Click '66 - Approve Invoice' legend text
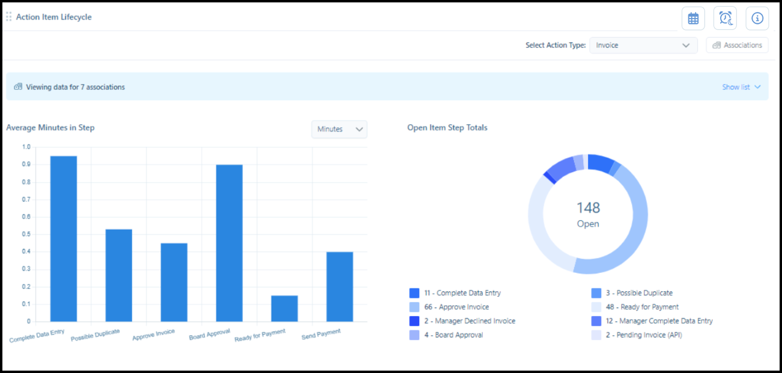Image resolution: width=782 pixels, height=373 pixels. pos(456,307)
